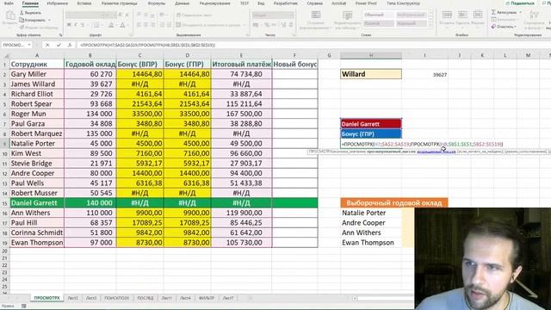Image resolution: width=551 pixels, height=310 pixels.
Task: Click the Fill (Заполнить) button
Action: [x=503, y=19]
